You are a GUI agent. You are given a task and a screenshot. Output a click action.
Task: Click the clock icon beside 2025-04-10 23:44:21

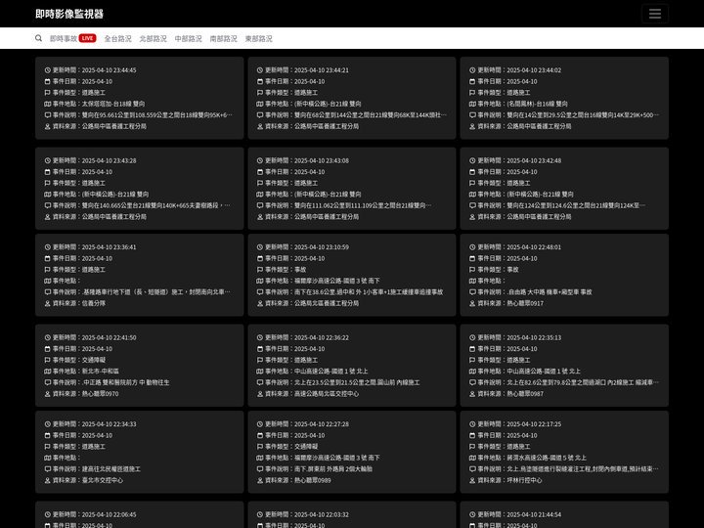(x=259, y=70)
